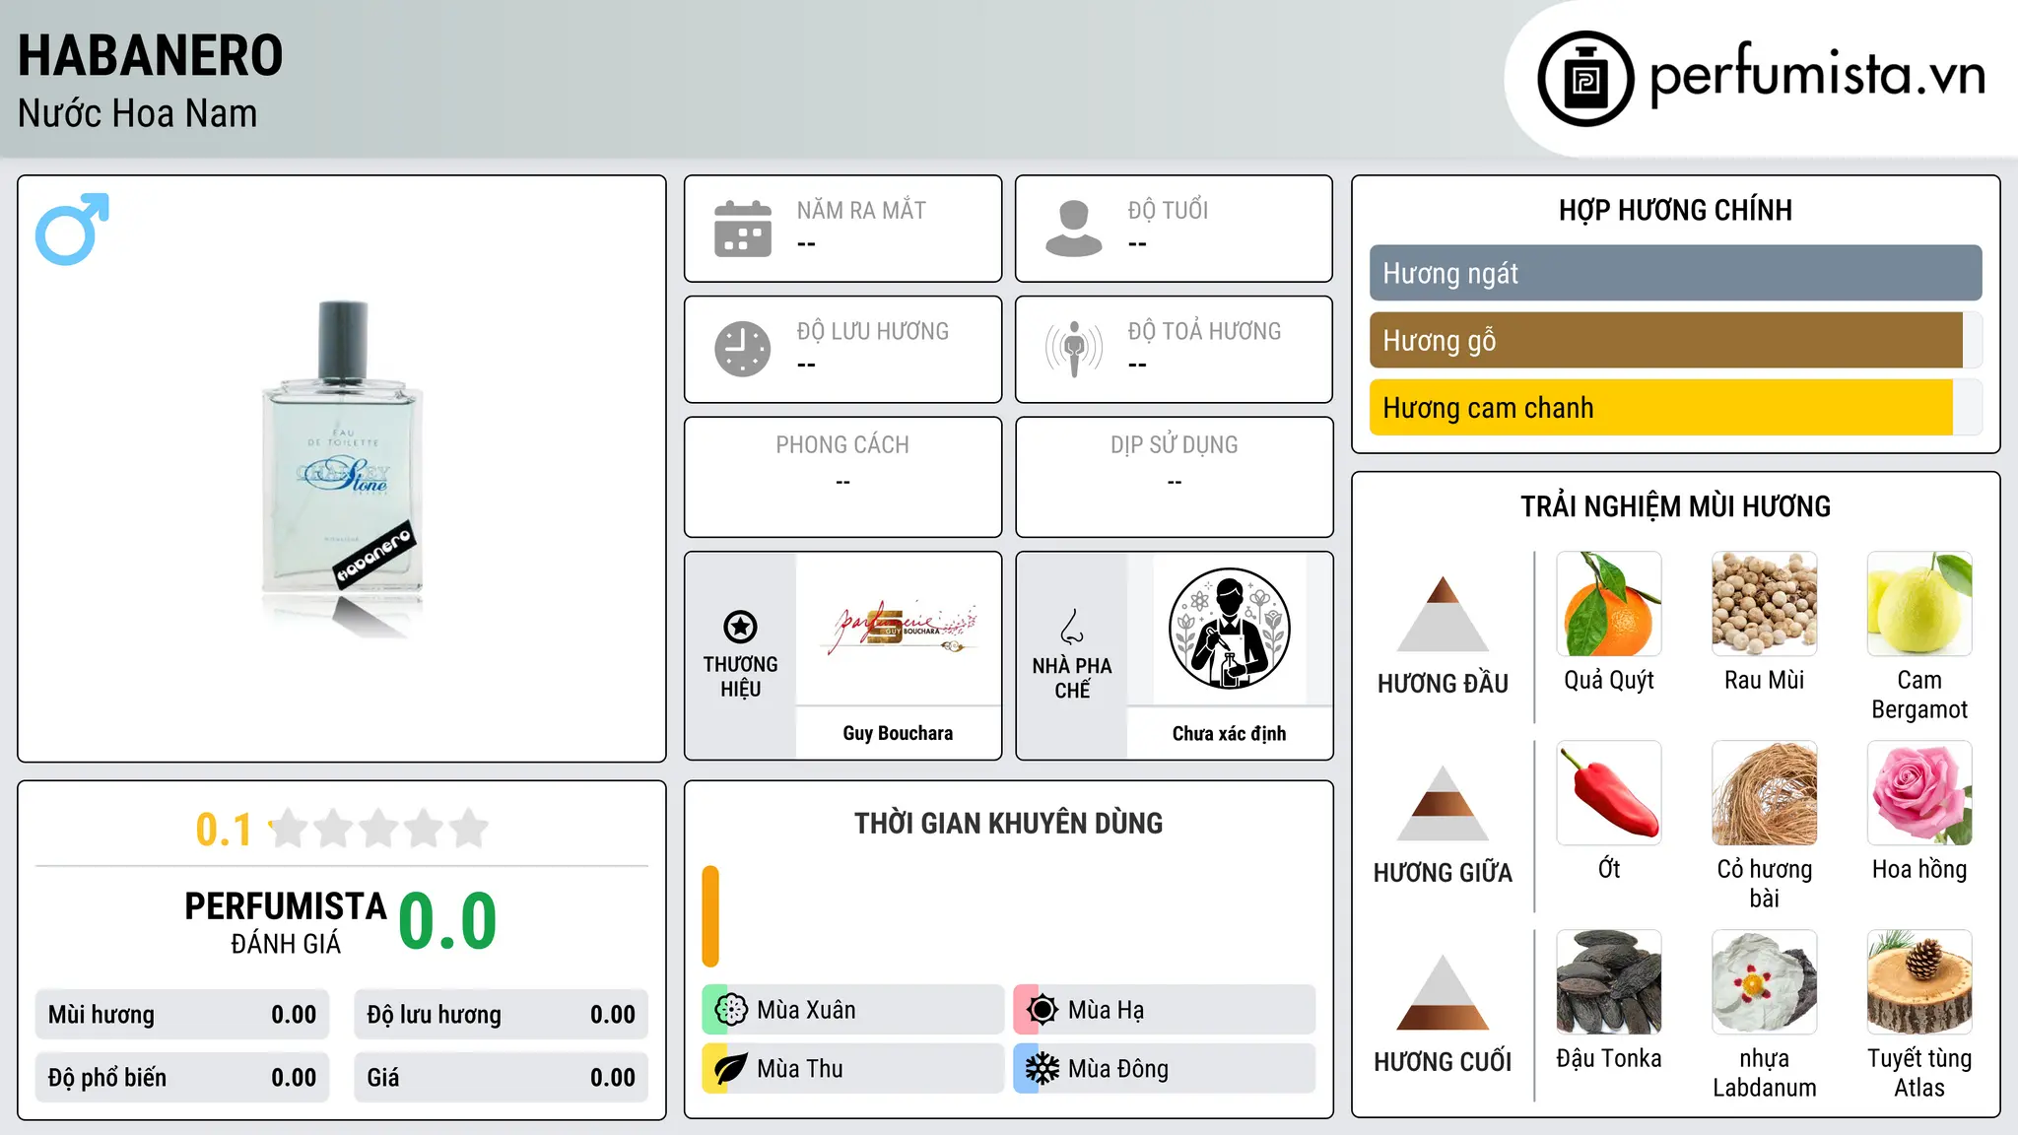Image resolution: width=2018 pixels, height=1135 pixels.
Task: Click the Giá score row
Action: tap(501, 1078)
